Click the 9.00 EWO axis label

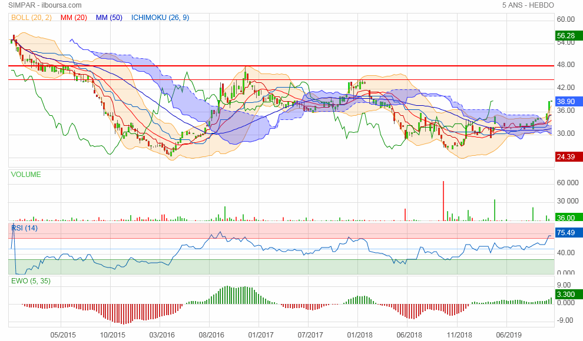pos(564,285)
